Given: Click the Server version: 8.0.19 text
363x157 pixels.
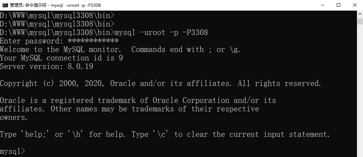Looking at the screenshot, I should pyautogui.click(x=46, y=66).
